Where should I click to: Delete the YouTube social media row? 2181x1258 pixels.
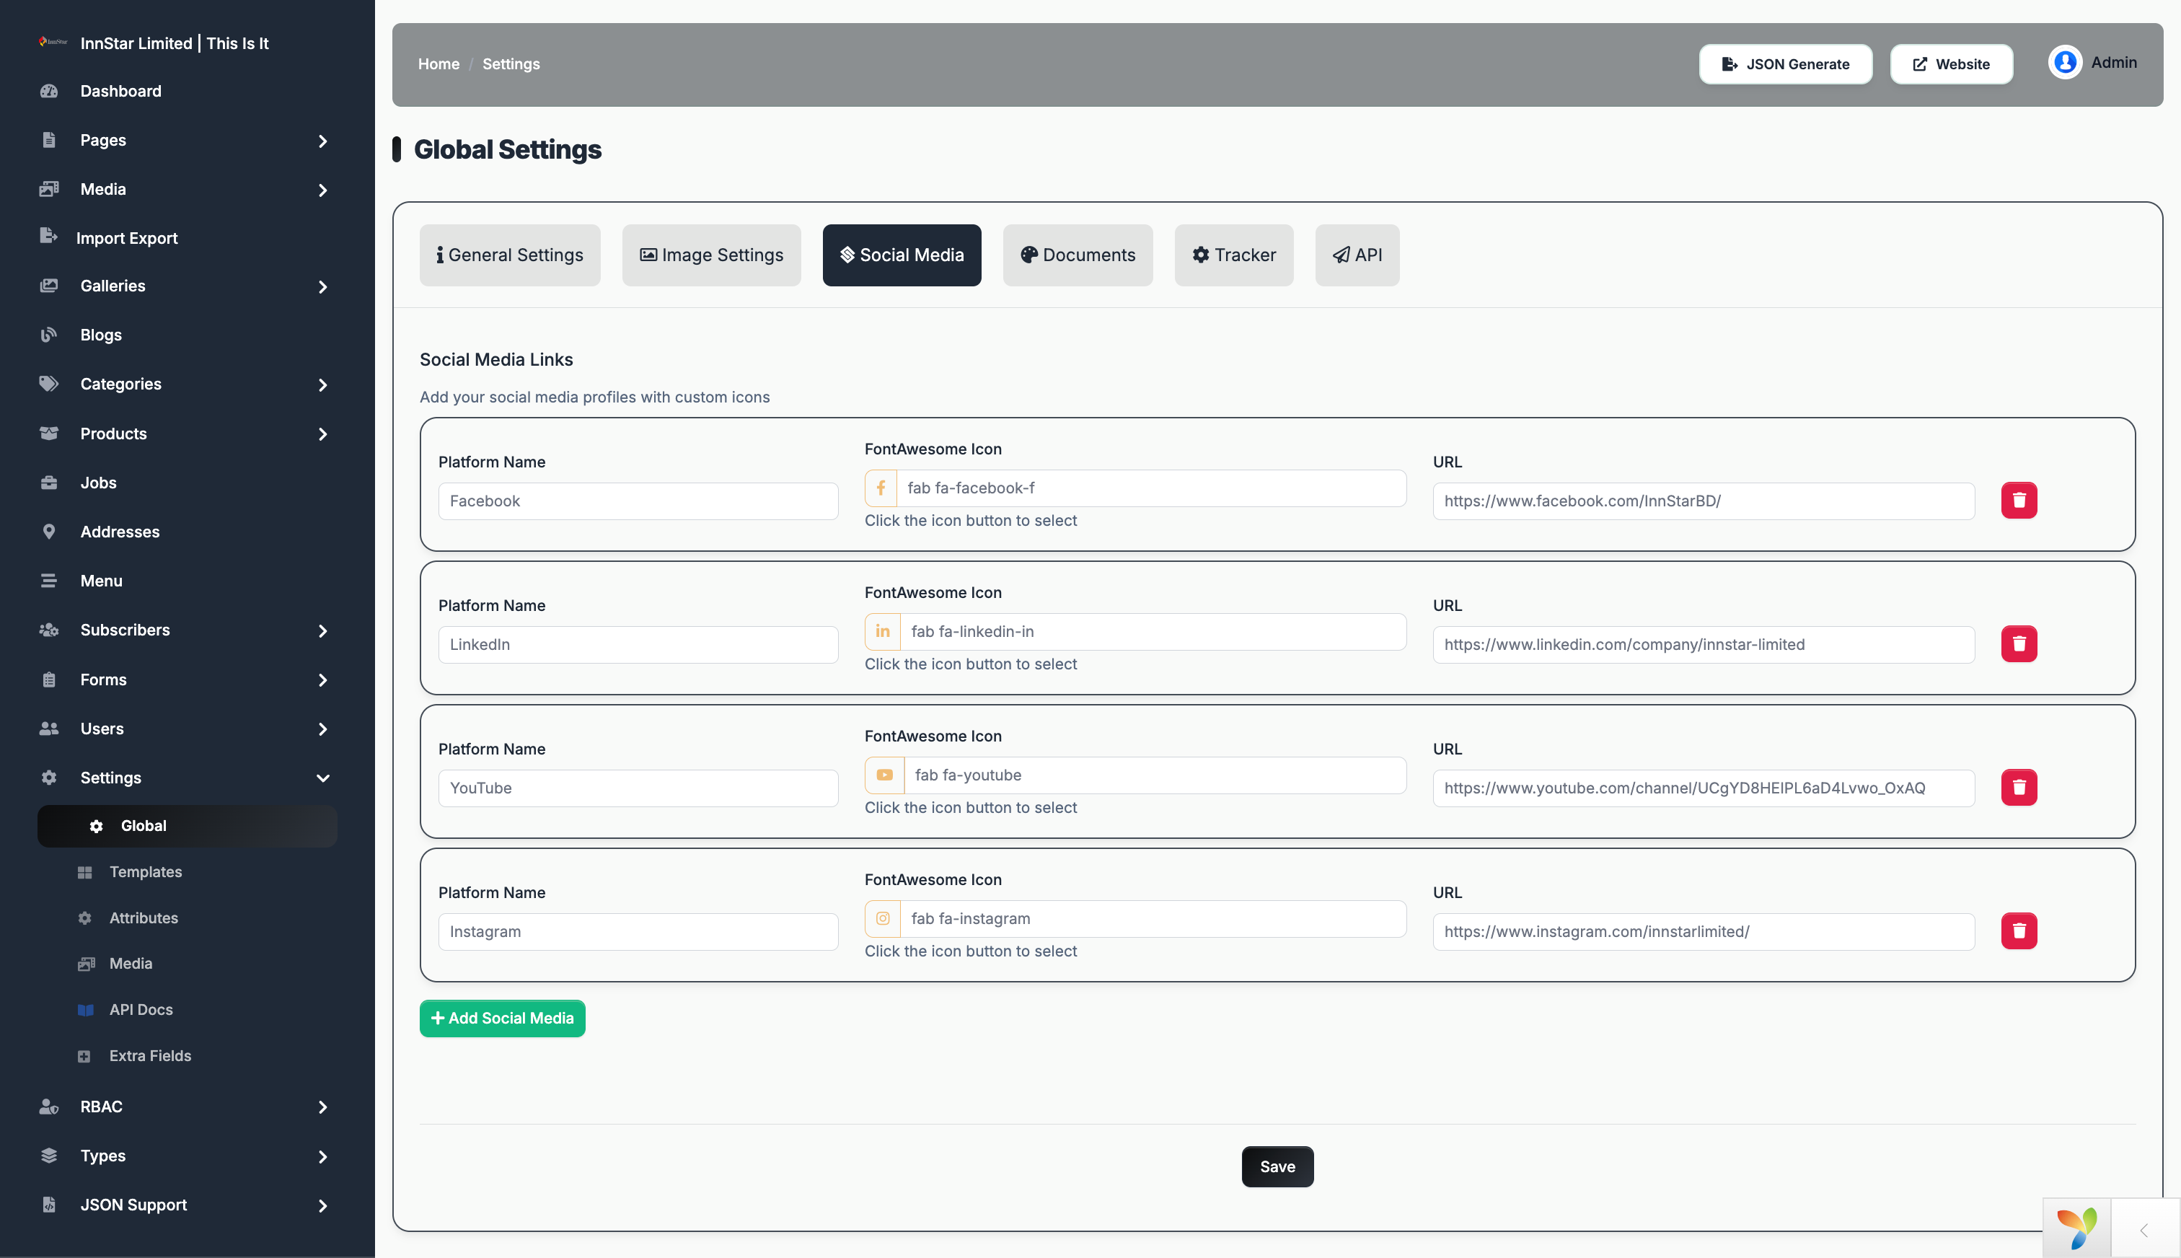2019,787
